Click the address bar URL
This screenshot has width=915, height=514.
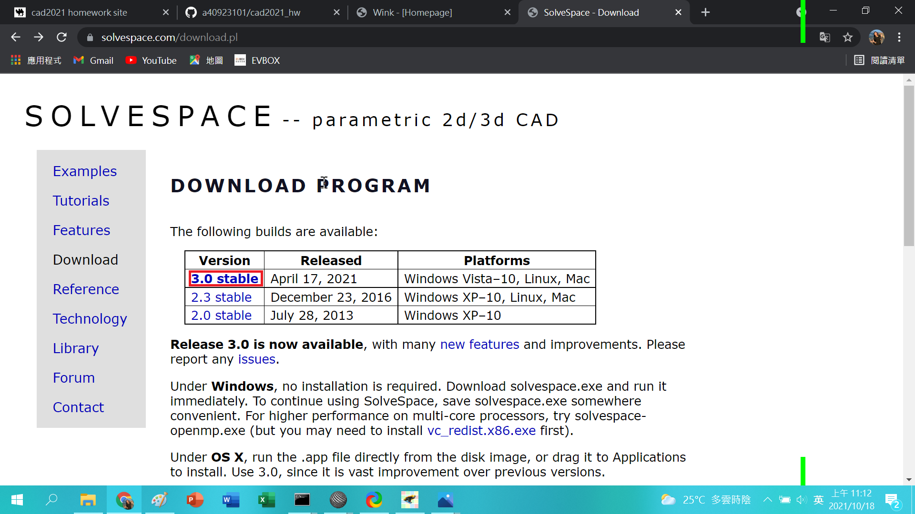pyautogui.click(x=169, y=37)
